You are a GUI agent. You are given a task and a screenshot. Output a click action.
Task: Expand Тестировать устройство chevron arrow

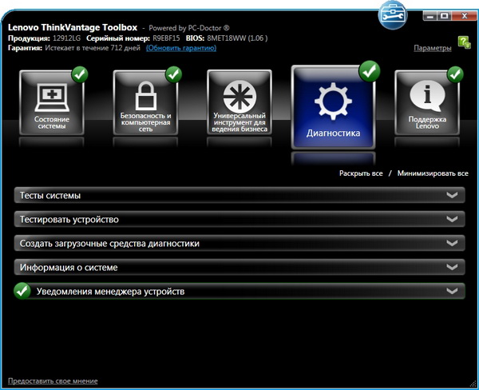click(453, 220)
